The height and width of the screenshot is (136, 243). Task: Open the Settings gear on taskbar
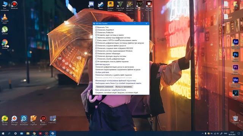(15, 133)
